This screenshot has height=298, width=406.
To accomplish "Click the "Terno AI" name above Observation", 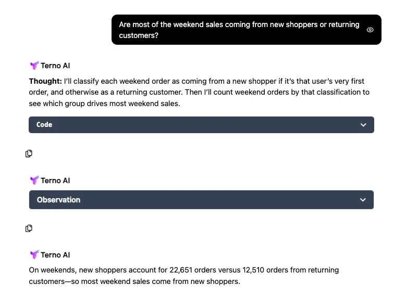I will point(55,180).
